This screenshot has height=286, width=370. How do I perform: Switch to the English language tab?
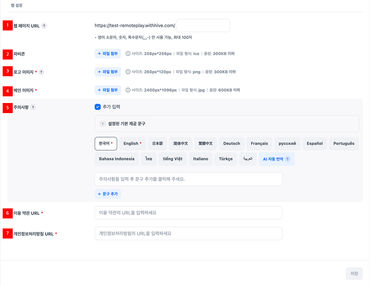pyautogui.click(x=132, y=144)
